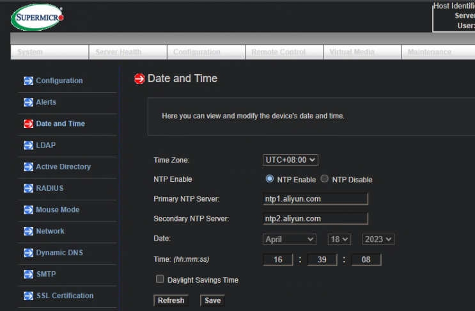Click the 'Primary NTP Server:' label
Image resolution: width=475 pixels, height=311 pixels.
click(186, 199)
